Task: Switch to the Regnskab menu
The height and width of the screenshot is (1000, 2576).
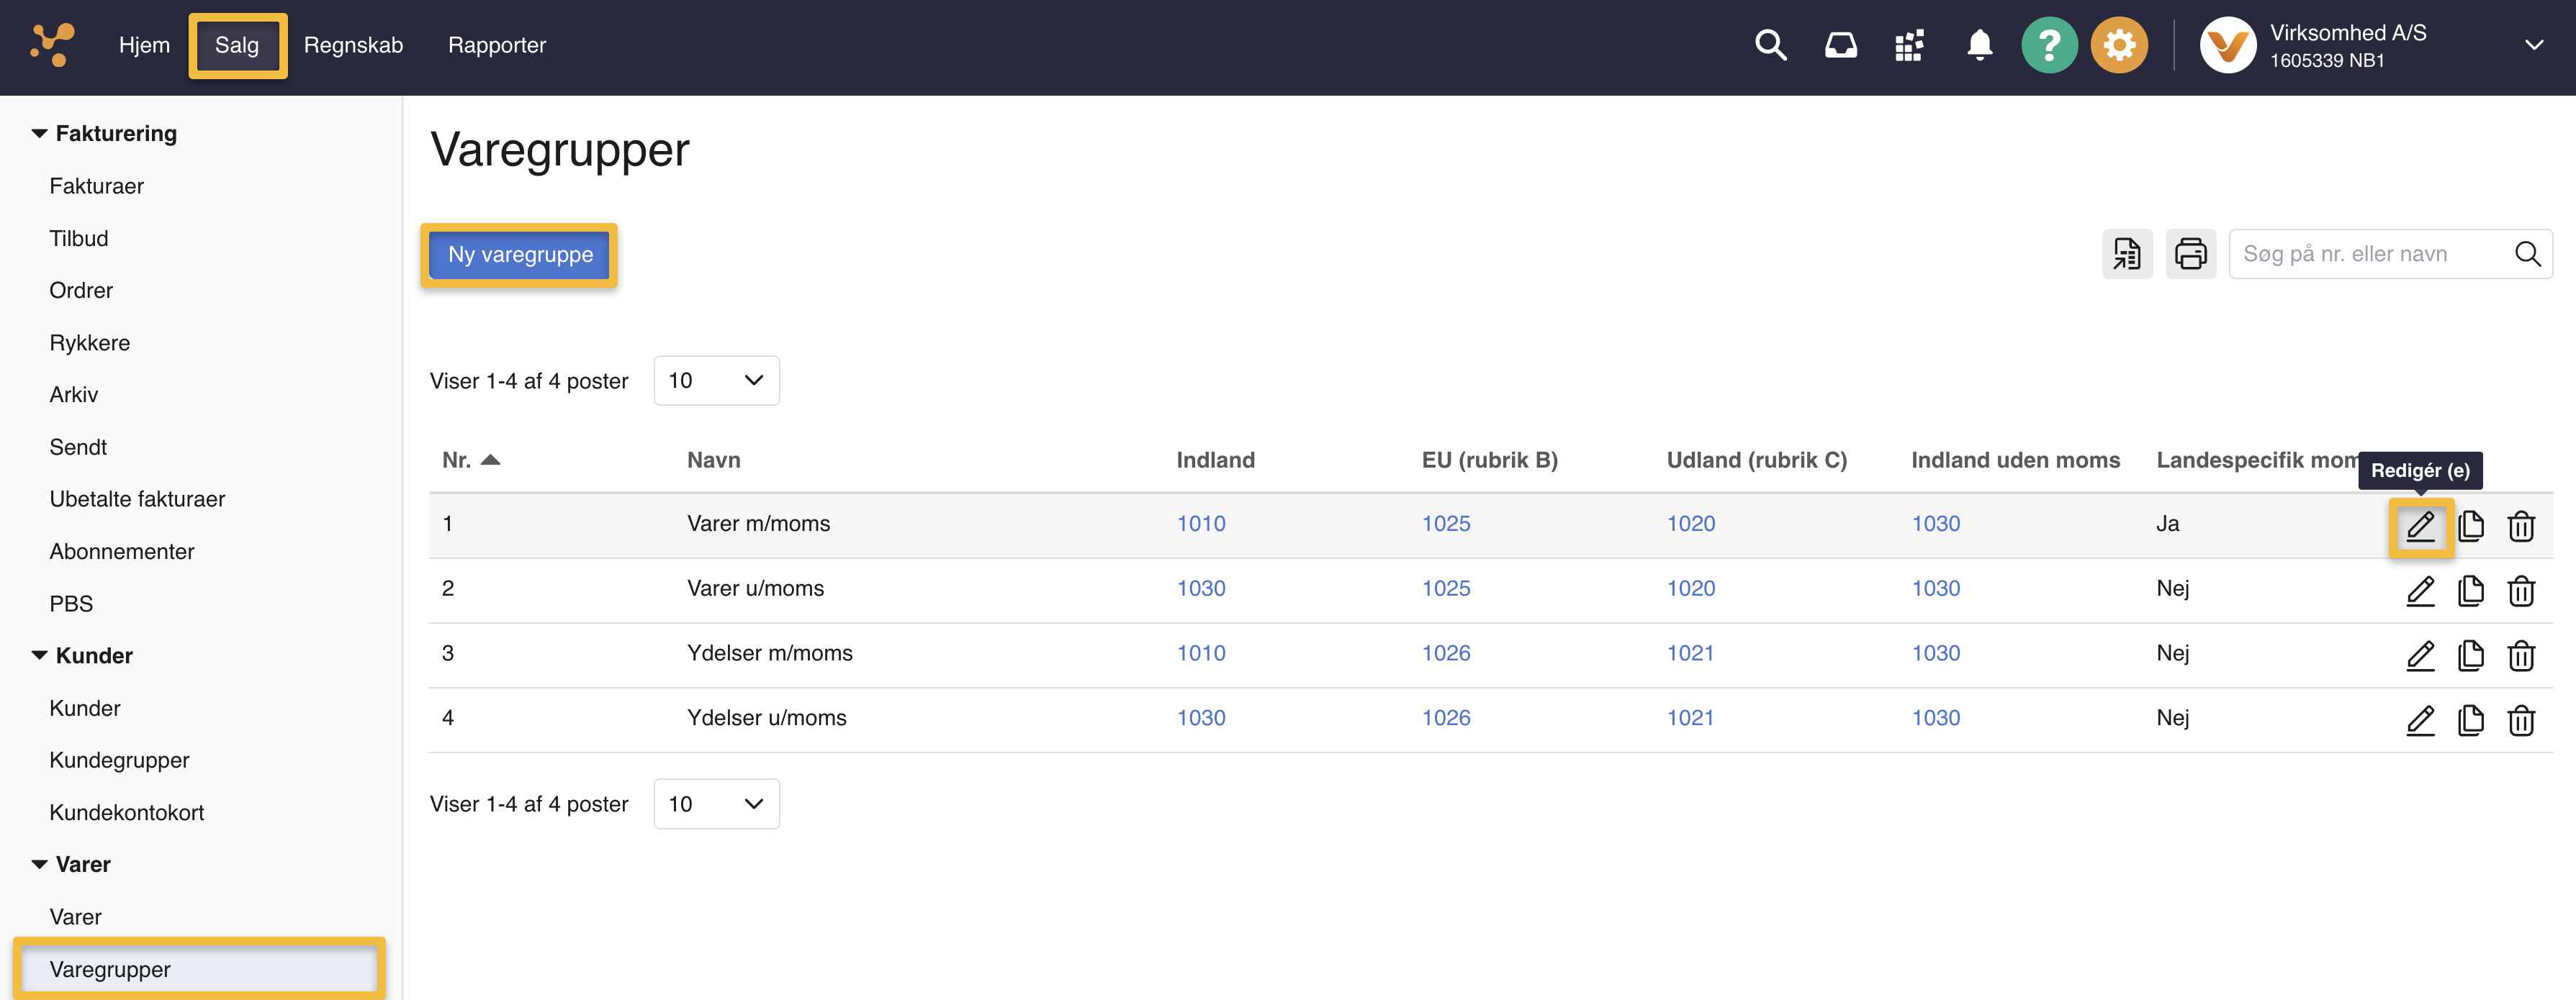Action: pos(353,45)
